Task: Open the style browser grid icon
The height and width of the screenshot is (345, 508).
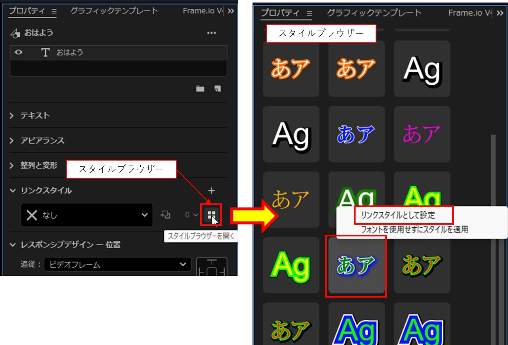Action: tap(211, 215)
